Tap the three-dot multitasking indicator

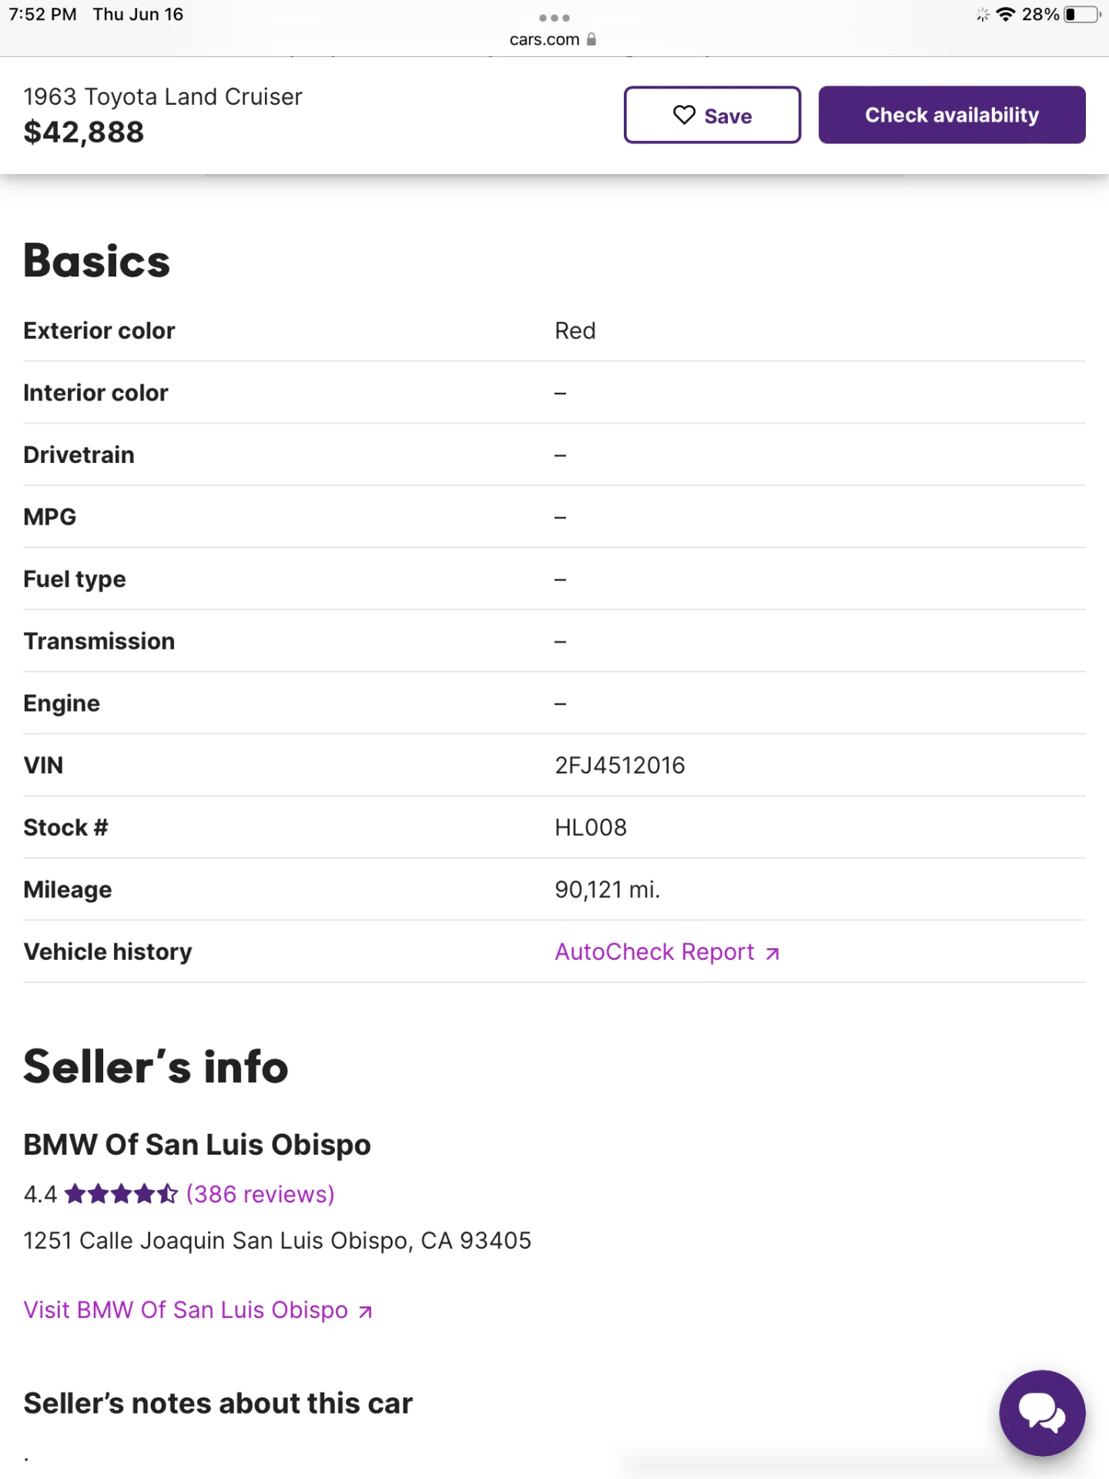[554, 18]
